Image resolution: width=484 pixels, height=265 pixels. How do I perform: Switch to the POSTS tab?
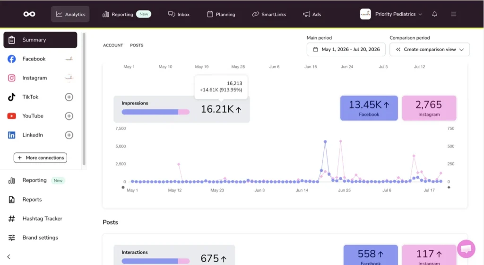pyautogui.click(x=137, y=45)
